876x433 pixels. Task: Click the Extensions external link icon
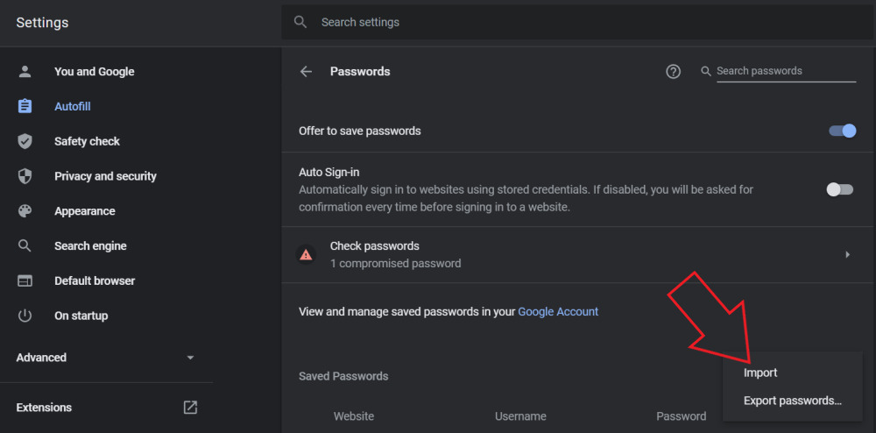point(190,408)
